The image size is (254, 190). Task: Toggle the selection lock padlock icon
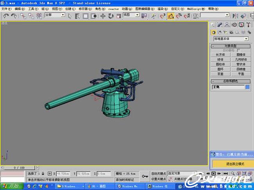[43, 174]
